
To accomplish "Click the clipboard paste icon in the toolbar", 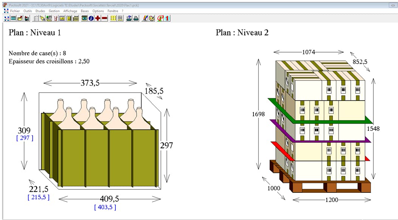I will click(x=36, y=18).
